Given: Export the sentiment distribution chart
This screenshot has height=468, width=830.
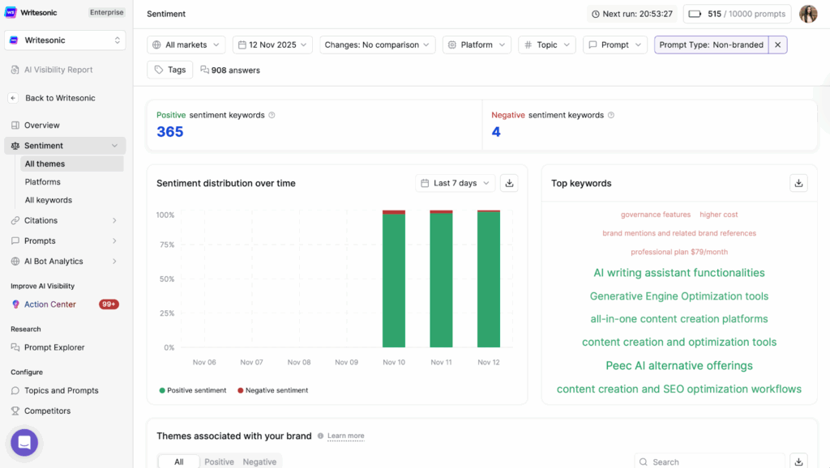Looking at the screenshot, I should click(x=509, y=183).
